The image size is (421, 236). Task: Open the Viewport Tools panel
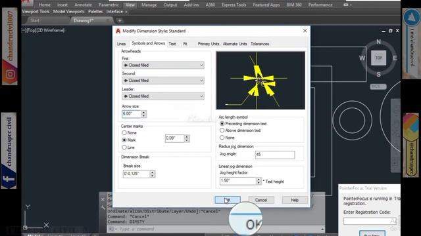click(x=36, y=12)
